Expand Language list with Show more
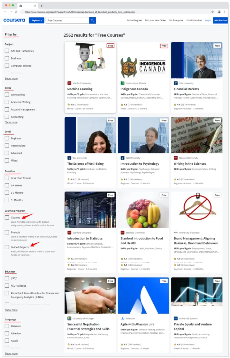230x358 pixels. pos(11,353)
